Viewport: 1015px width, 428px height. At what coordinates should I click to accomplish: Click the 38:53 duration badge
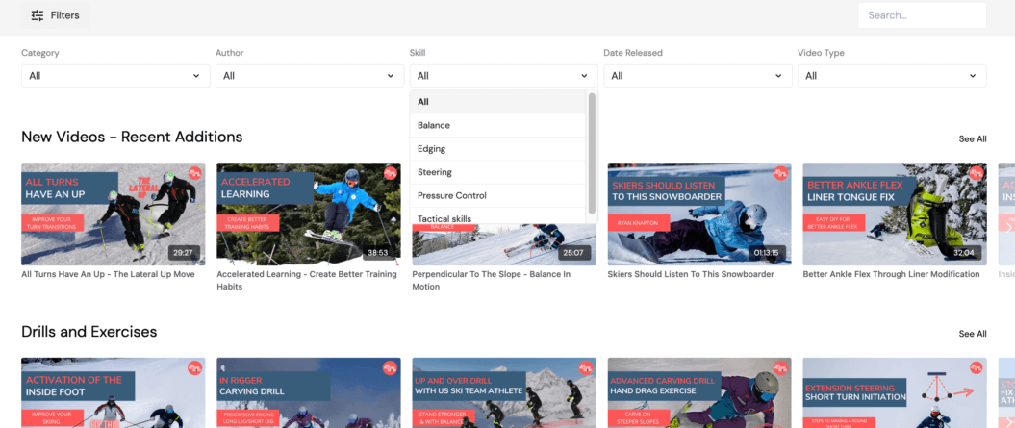click(379, 253)
